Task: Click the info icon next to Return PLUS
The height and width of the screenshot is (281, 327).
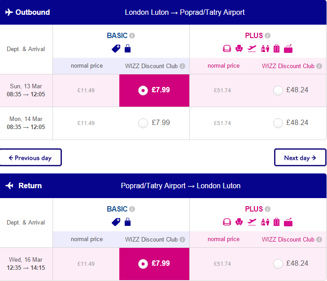Action: (267, 209)
